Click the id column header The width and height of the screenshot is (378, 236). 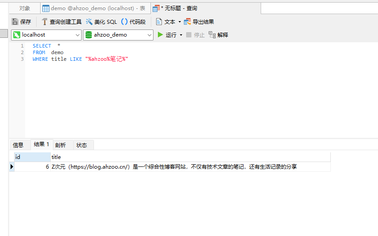click(32, 157)
